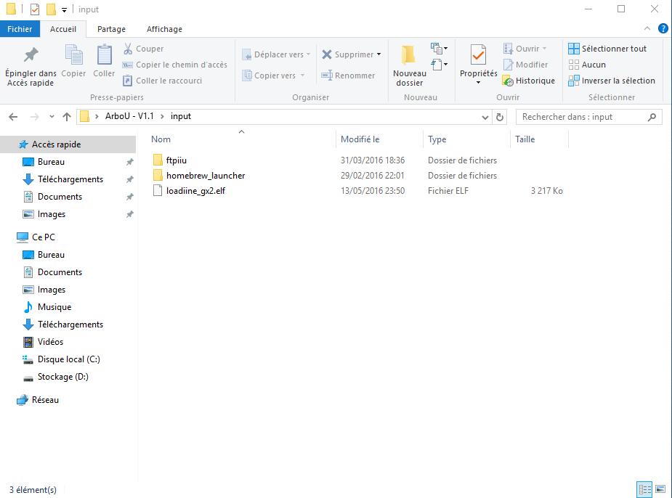This screenshot has width=672, height=498.
Task: Open the ribbon help question mark icon
Action: pos(663,29)
